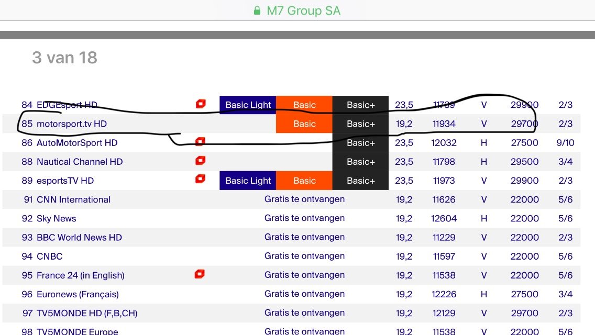Open channel 96 Euronews (Français)
The width and height of the screenshot is (595, 335).
click(70, 294)
